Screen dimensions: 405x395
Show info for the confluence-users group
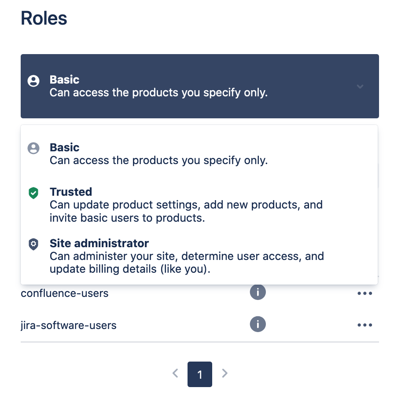tap(258, 292)
